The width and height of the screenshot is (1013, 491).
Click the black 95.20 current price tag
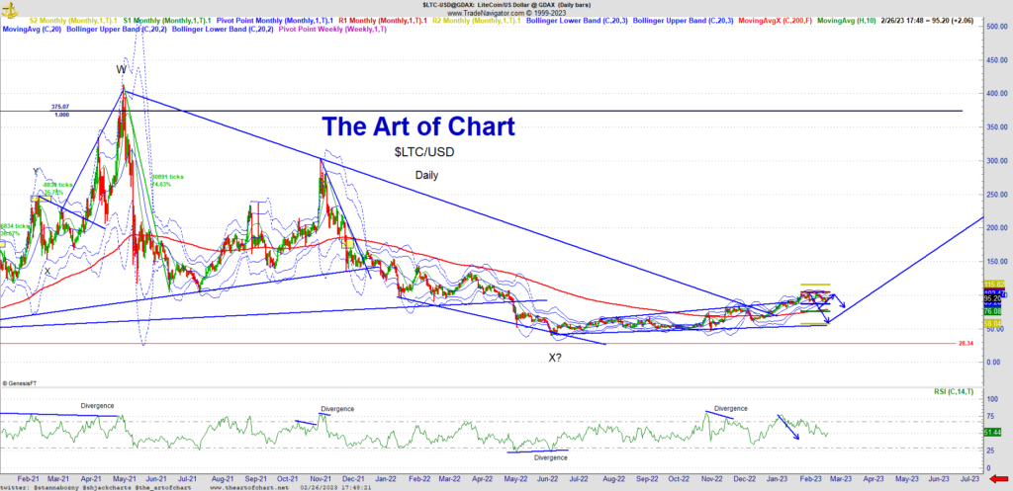[x=991, y=301]
